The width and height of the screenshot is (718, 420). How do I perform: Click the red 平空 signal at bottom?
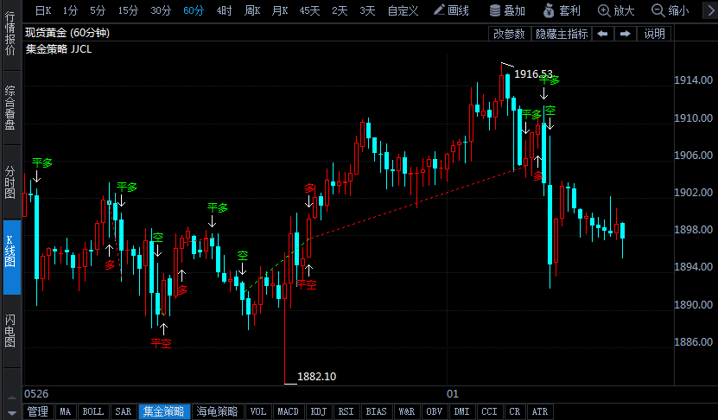click(161, 343)
